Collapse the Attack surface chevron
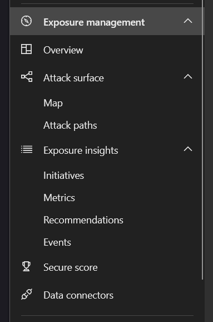This screenshot has width=213, height=322. [188, 77]
